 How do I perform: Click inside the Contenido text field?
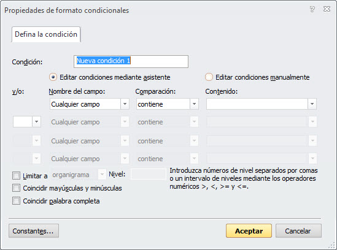pyautogui.click(x=257, y=104)
